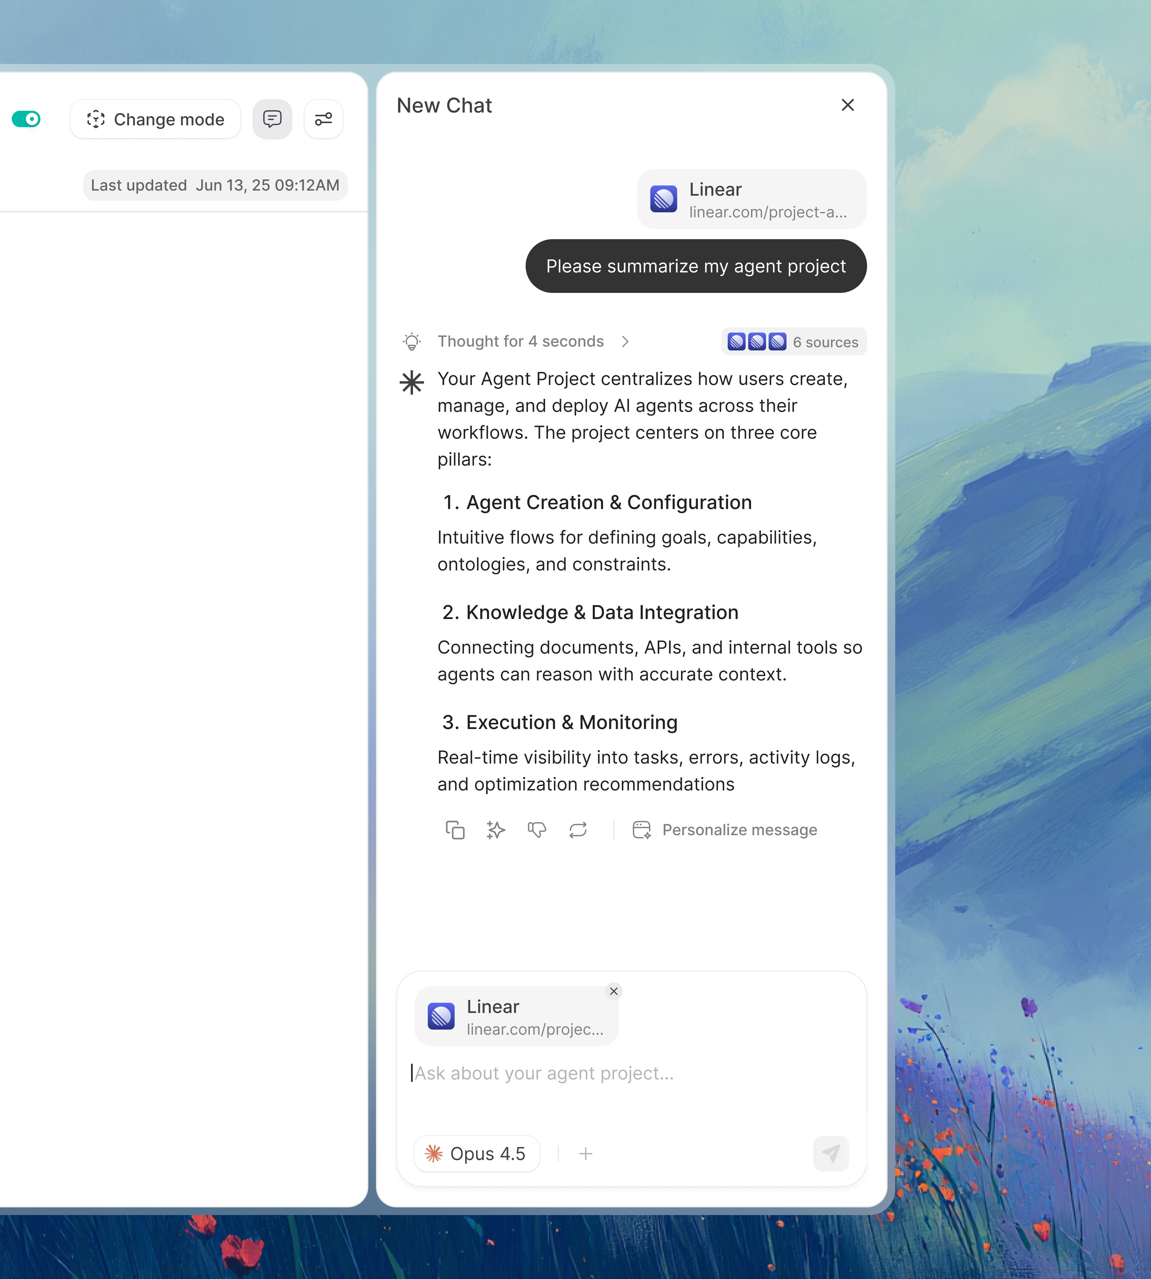Click the send message arrow
Image resolution: width=1151 pixels, height=1279 pixels.
tap(830, 1153)
